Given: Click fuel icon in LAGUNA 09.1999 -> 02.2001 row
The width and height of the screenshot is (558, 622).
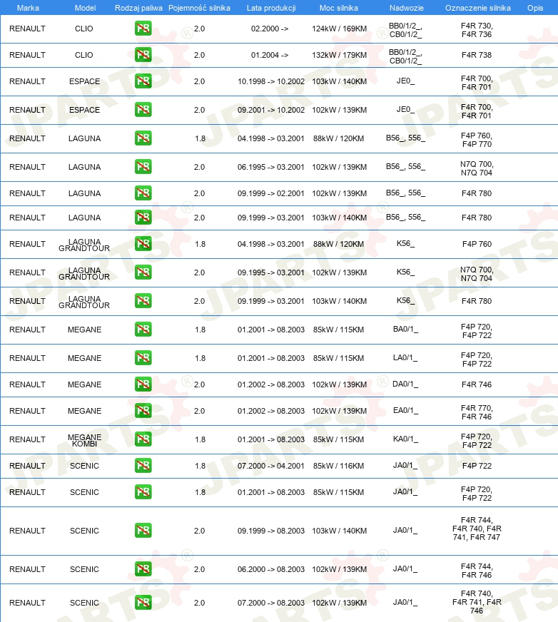Looking at the screenshot, I should [x=143, y=193].
